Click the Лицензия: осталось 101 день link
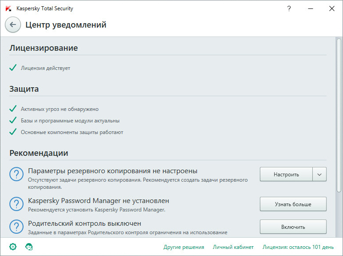Image resolution: width=343 pixels, height=256 pixels. tap(298, 247)
